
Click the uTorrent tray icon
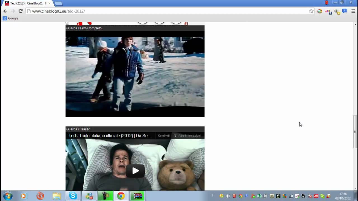tap(259, 196)
